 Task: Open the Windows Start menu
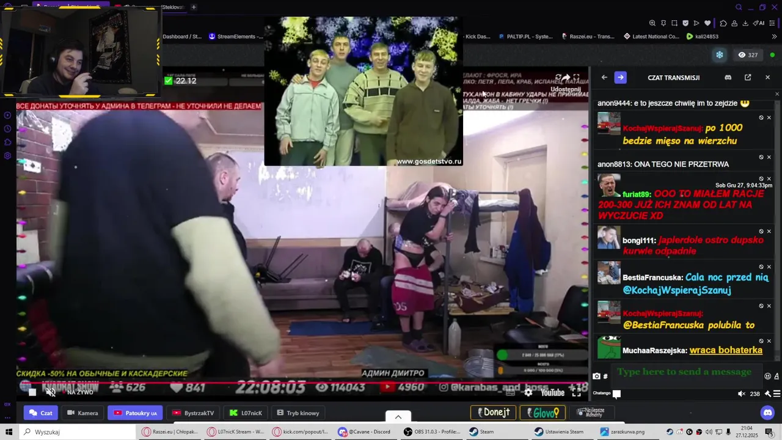tap(9, 432)
